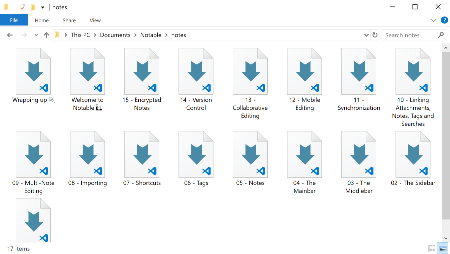
Task: Click the vertical scrollbar thumb
Action: [446, 136]
